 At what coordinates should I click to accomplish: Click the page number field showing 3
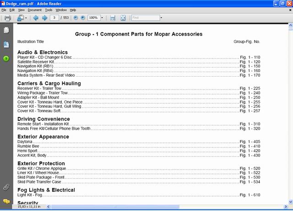tap(54, 18)
